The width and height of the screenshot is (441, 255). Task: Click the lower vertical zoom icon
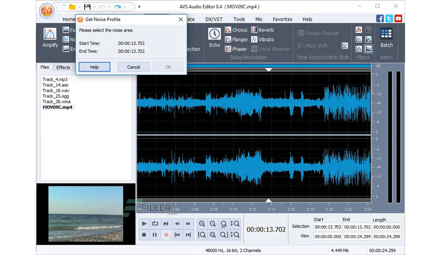click(235, 234)
